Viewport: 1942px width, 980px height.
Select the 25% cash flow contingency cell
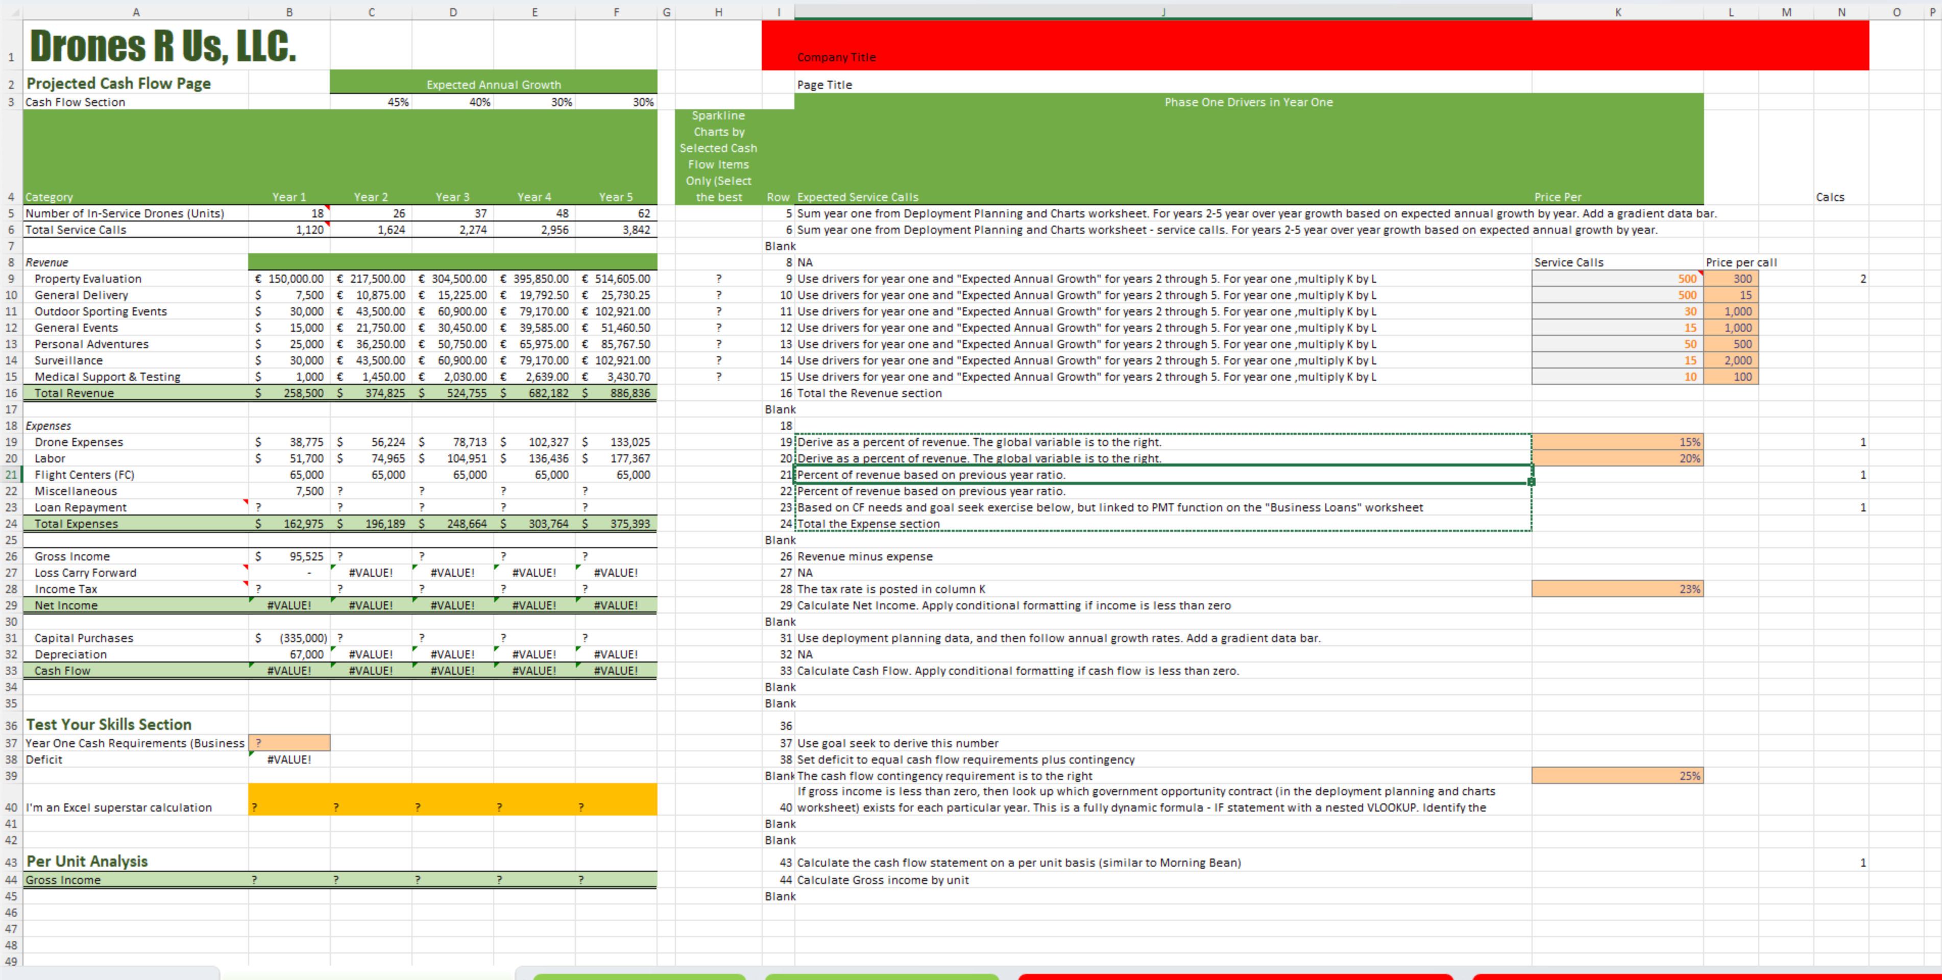[1617, 776]
